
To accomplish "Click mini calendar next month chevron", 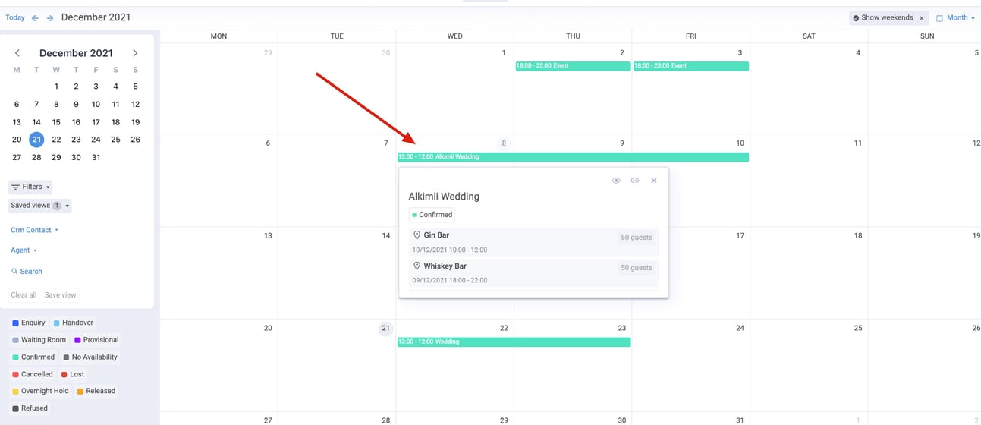I will (x=135, y=53).
